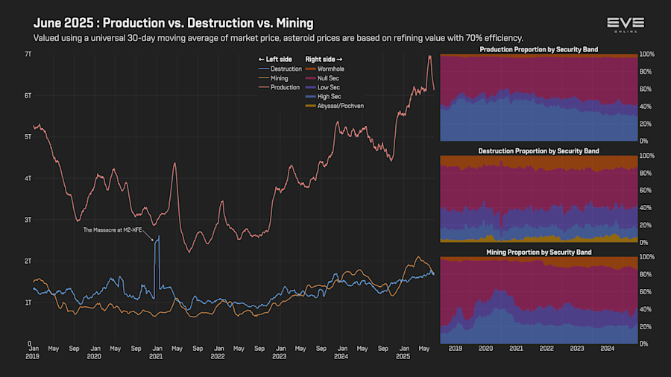Image resolution: width=671 pixels, height=377 pixels.
Task: Click '2022' under the Mining Proportion chart
Action: (546, 349)
